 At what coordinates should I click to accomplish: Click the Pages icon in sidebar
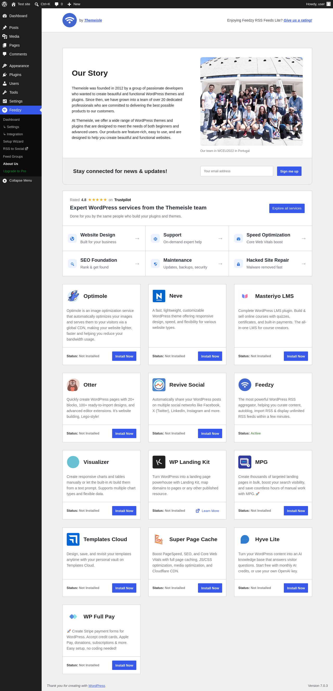(5, 45)
